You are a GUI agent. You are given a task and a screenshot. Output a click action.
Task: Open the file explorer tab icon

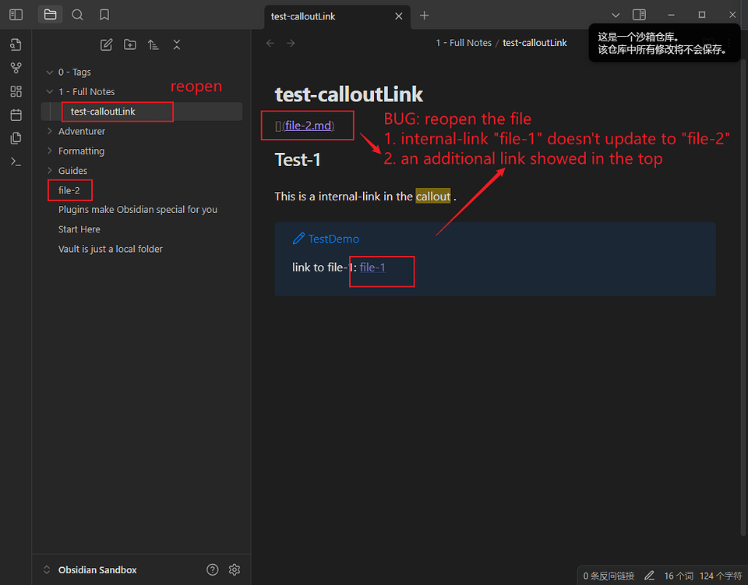(x=50, y=15)
